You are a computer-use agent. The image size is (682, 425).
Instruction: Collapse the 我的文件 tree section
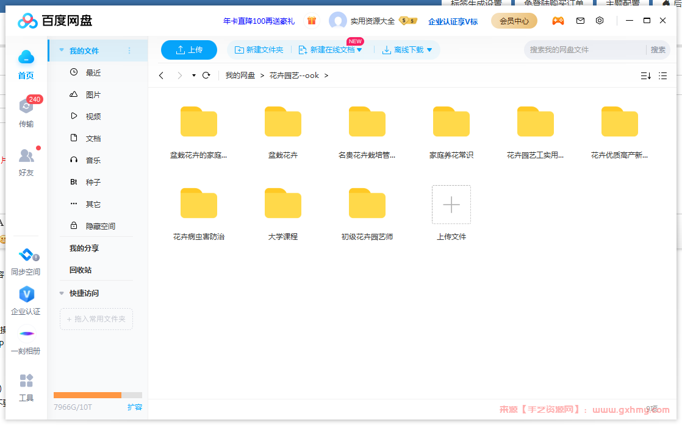(62, 51)
